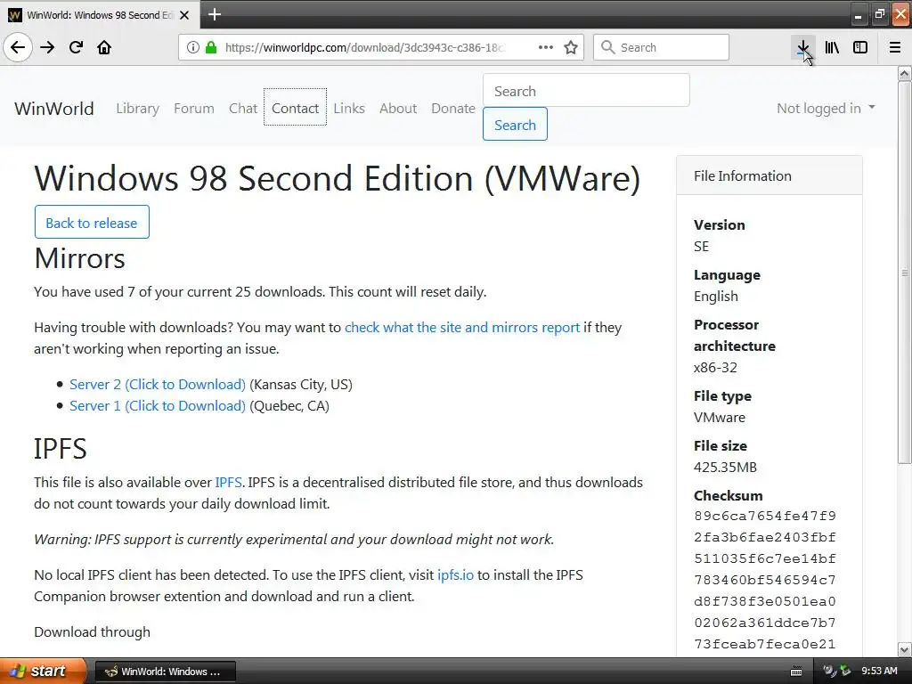Click the Back to release button
This screenshot has width=912, height=684.
92,223
